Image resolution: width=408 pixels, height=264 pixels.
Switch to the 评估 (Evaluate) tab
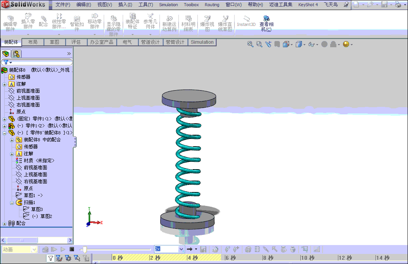tap(76, 42)
